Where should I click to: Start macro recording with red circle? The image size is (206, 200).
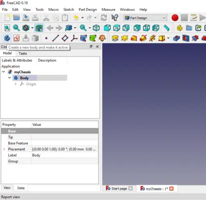175,18
